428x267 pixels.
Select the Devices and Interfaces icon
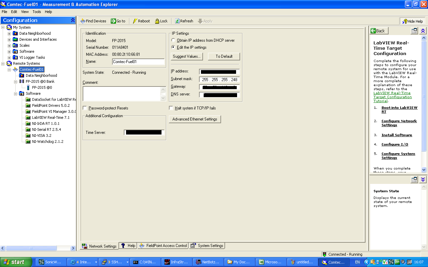(15, 39)
